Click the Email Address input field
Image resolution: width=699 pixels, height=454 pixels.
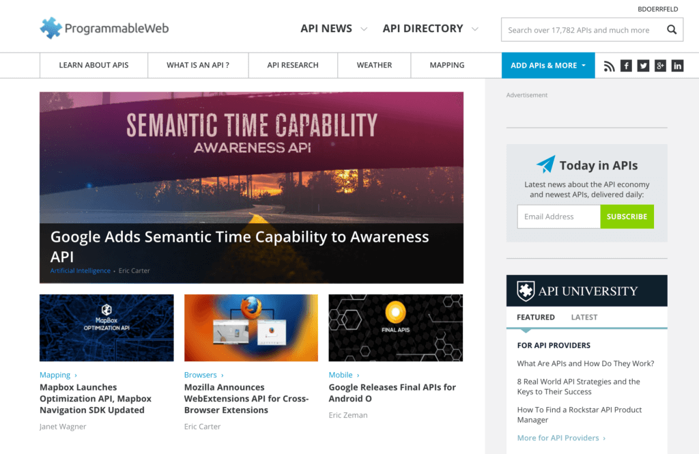click(558, 216)
